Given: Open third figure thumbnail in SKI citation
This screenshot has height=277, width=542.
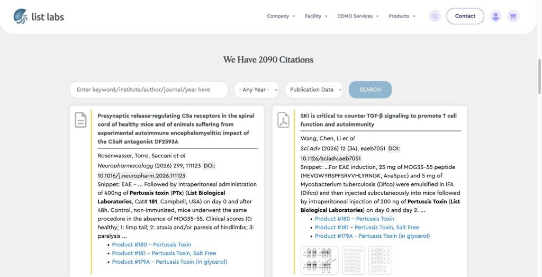Looking at the screenshot, I should tap(380, 261).
